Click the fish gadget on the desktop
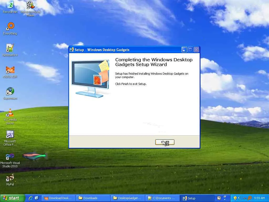This screenshot has width=269, height=202. [x=34, y=156]
